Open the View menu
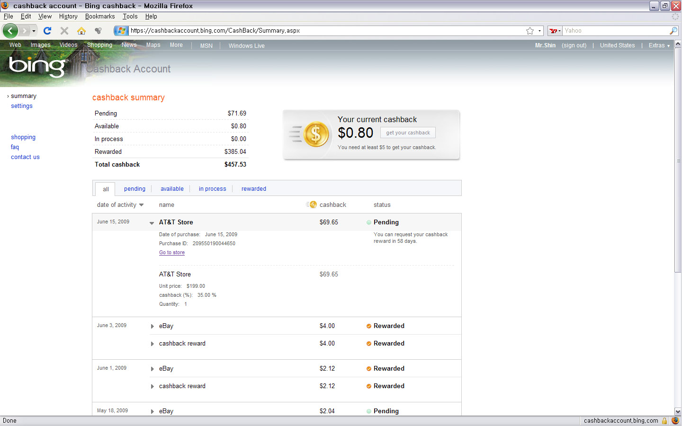The height and width of the screenshot is (426, 682). pos(45,16)
